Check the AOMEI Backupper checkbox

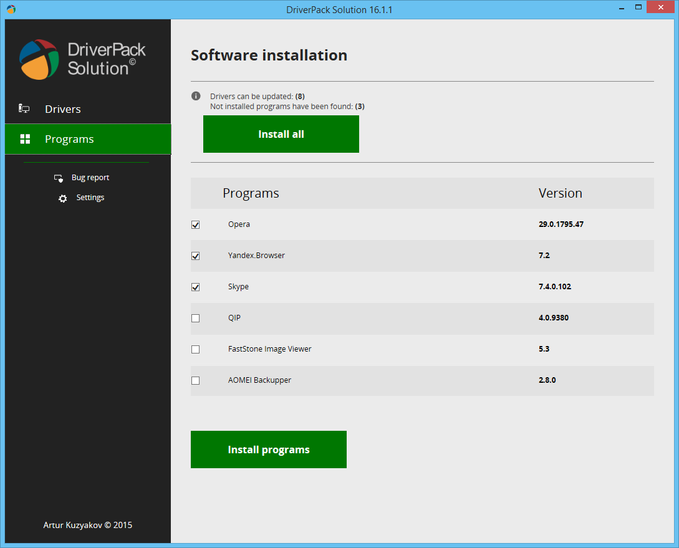[x=196, y=380]
